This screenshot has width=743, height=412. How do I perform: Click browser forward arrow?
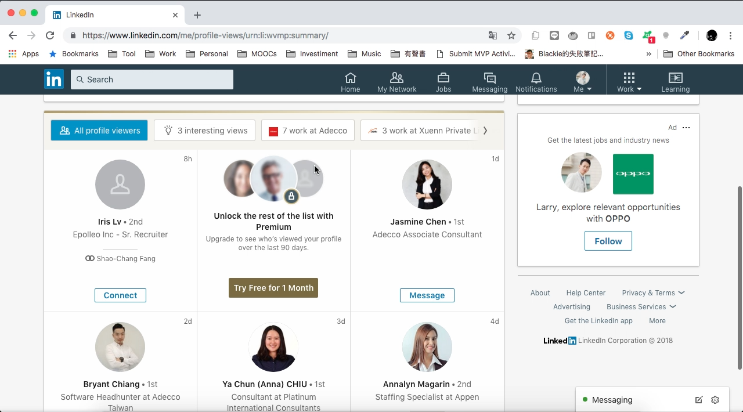pos(31,35)
